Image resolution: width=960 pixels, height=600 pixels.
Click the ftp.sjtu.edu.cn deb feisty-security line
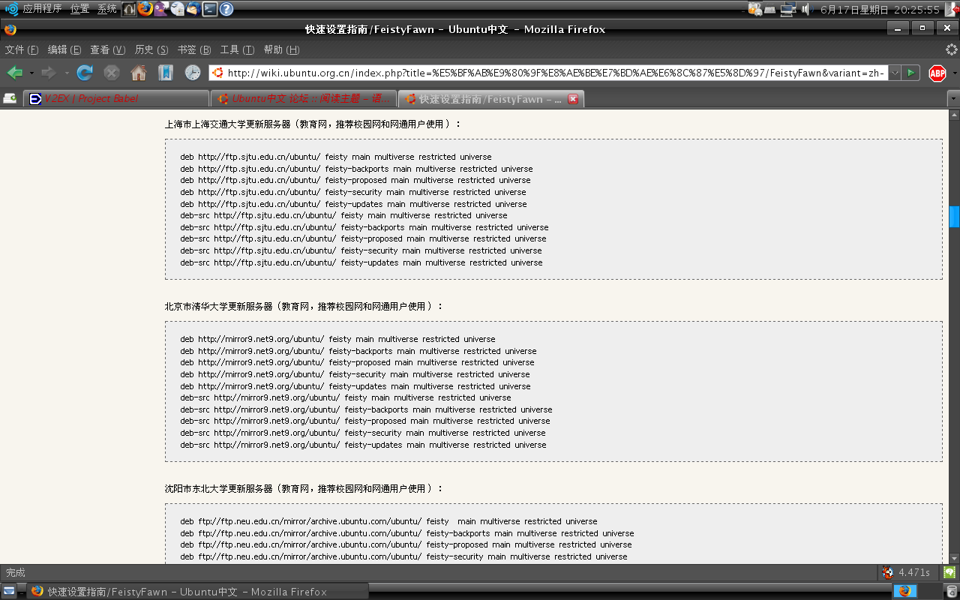pos(353,192)
